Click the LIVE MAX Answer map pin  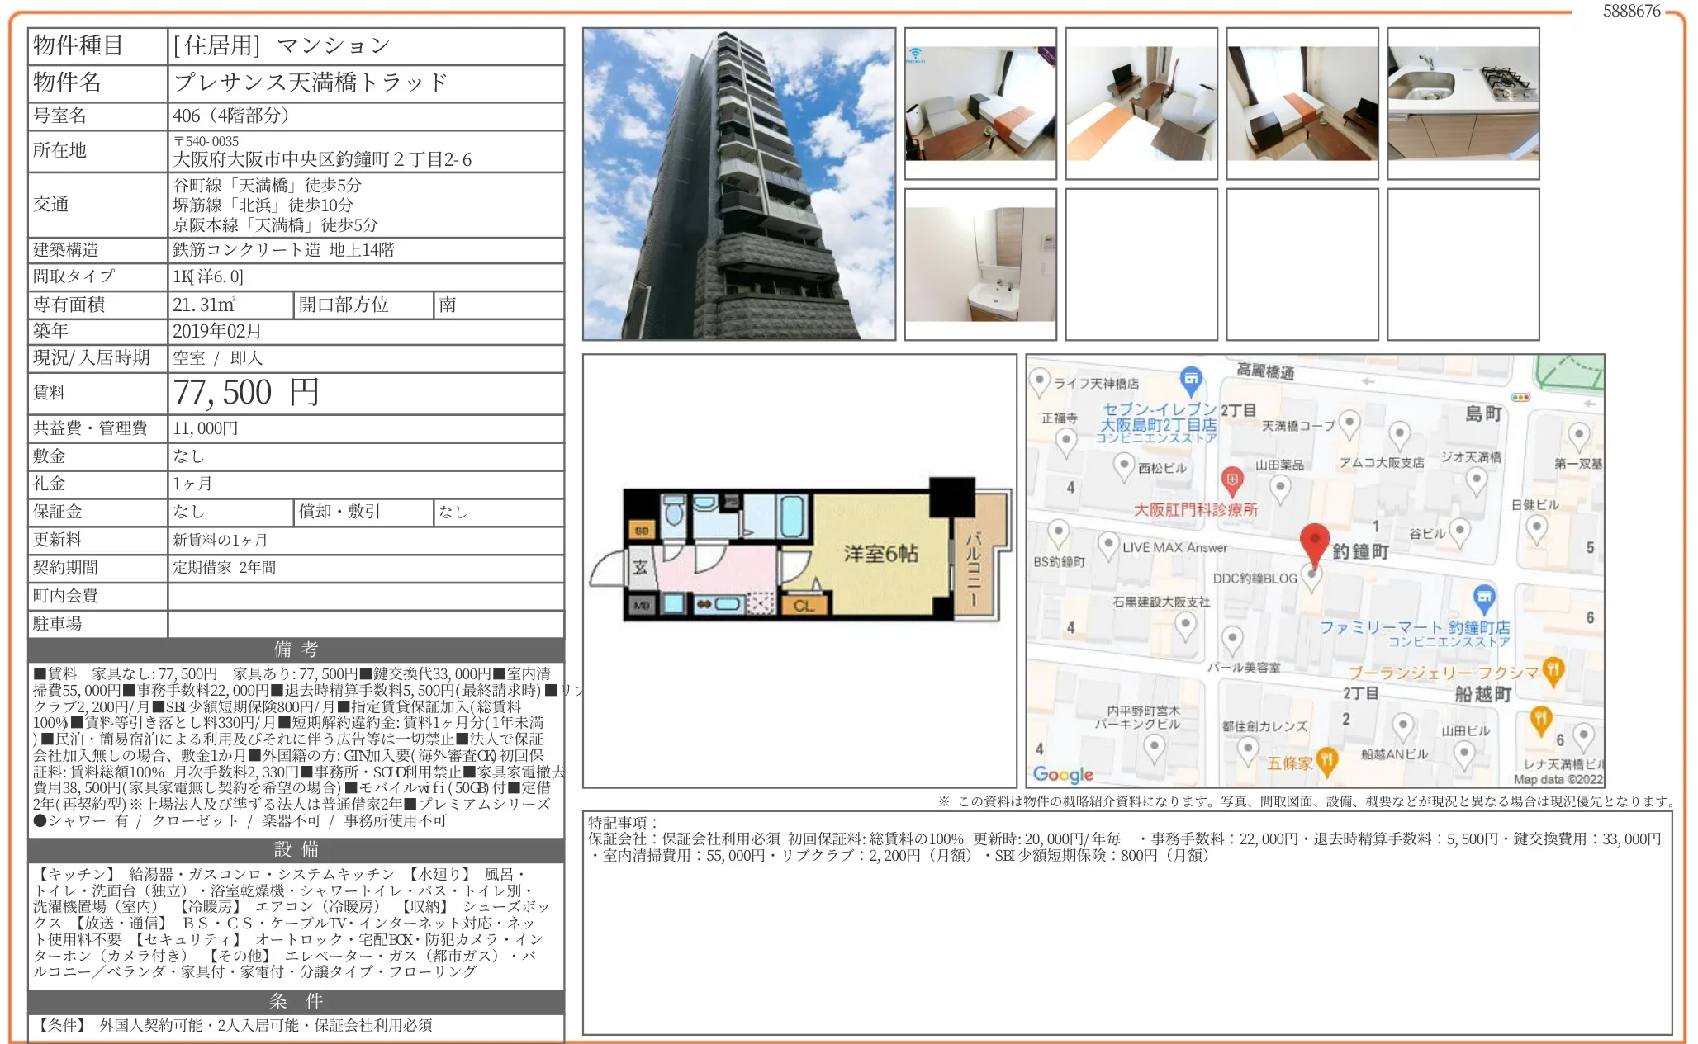[1108, 545]
